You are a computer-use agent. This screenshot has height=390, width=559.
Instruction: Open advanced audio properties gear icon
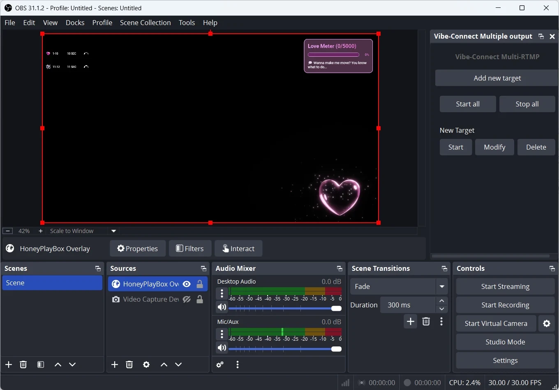point(220,365)
